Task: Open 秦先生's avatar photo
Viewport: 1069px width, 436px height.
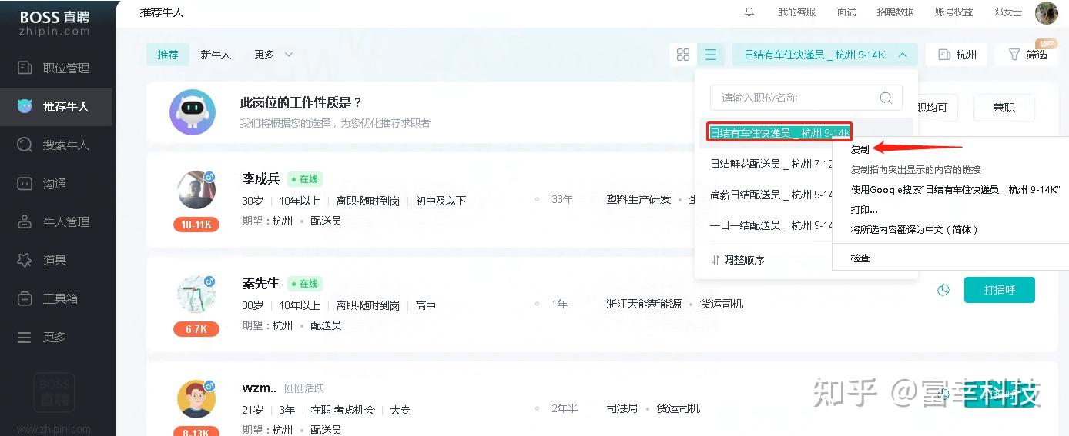Action: 196,295
